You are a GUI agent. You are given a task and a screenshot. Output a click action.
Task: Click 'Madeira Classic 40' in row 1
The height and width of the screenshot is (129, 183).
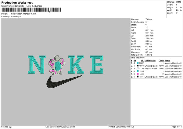(173, 63)
